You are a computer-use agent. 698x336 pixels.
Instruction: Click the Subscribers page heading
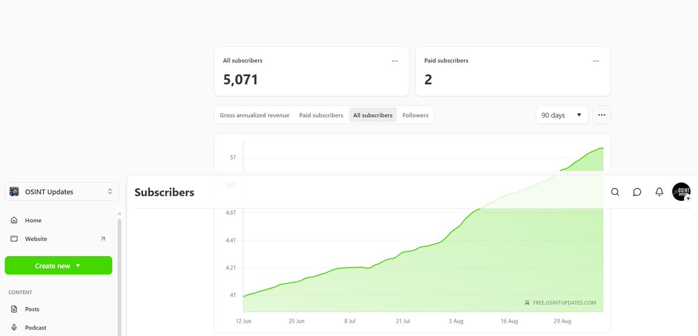click(164, 192)
